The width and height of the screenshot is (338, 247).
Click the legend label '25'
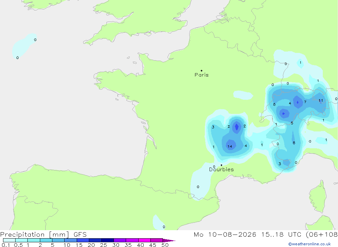click(103, 245)
